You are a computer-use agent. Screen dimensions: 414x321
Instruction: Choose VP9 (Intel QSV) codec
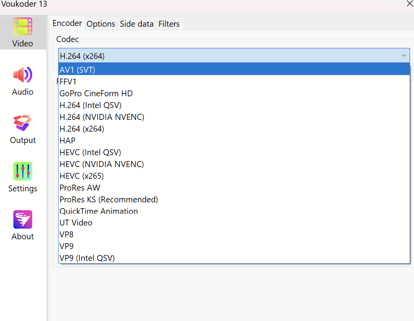pos(87,258)
